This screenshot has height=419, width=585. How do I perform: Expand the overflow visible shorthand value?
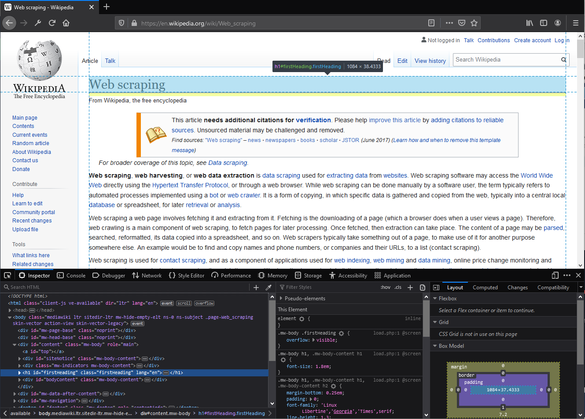(314, 340)
